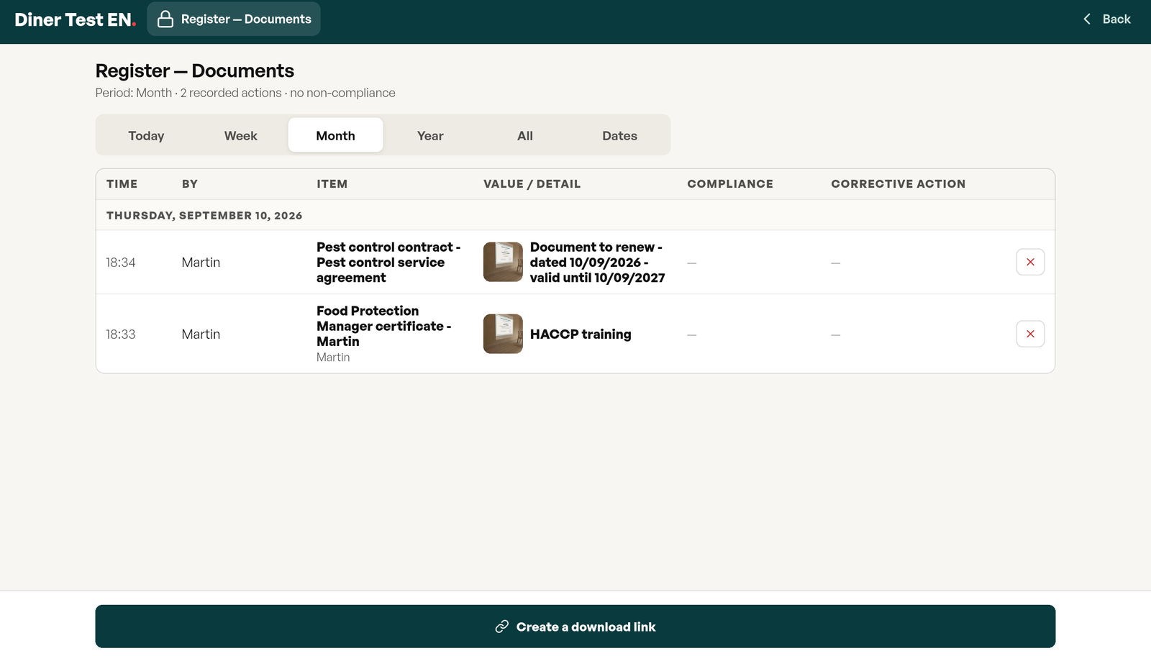Click 'Food Protection Manager certificate - Martin' item
1151x656 pixels.
pos(384,326)
